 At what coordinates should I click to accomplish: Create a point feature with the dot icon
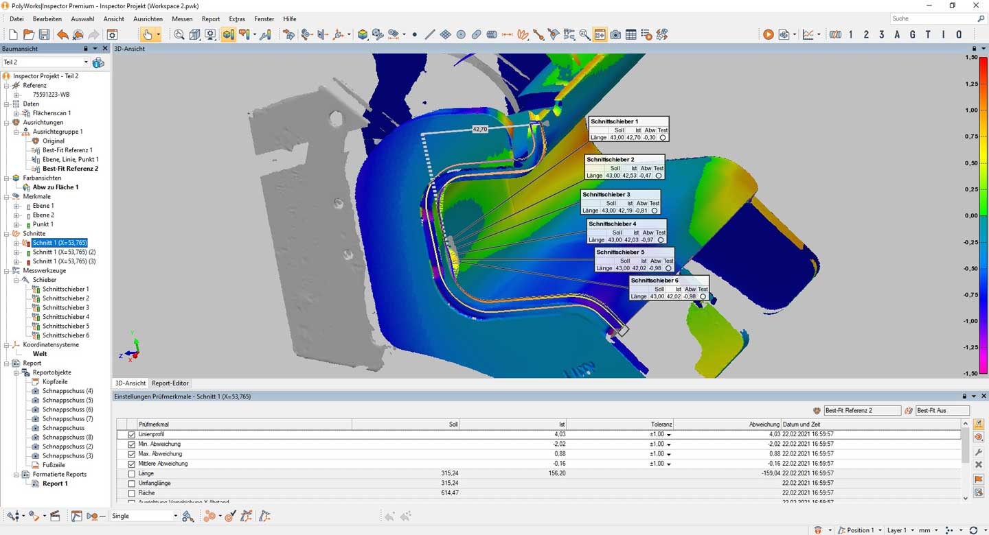[x=414, y=34]
